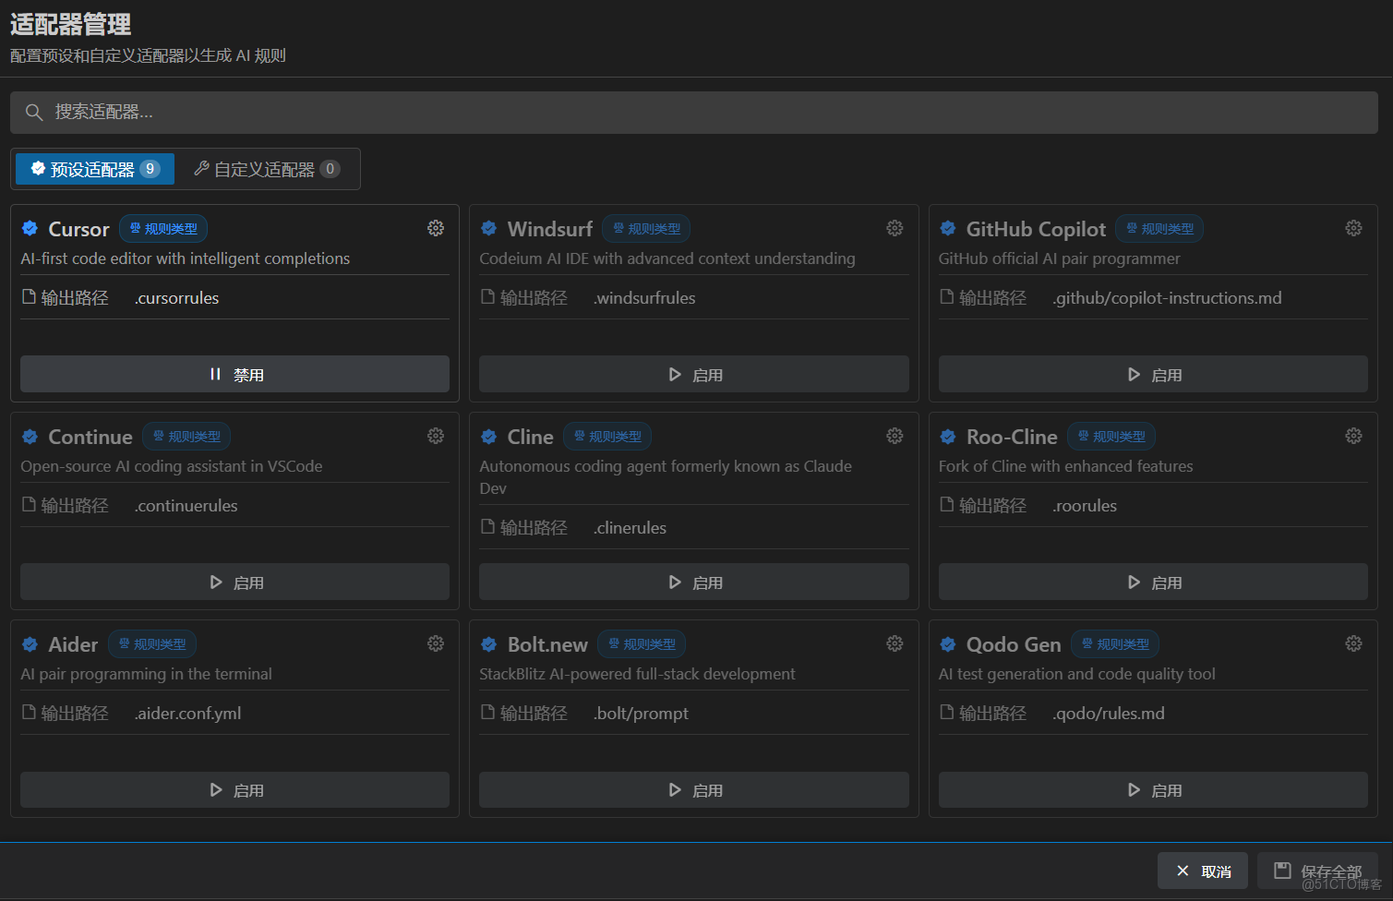Open settings gear for Windsurf adapter

(895, 228)
